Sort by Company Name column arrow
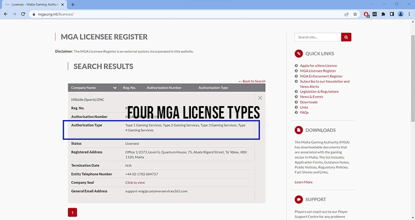Viewport: 415px width, 220px height. [x=115, y=88]
